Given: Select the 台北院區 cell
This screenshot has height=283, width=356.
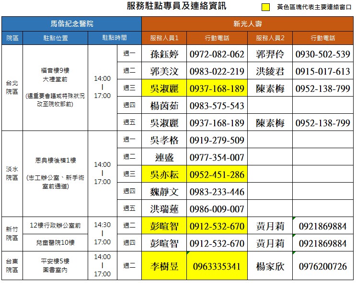Looking at the screenshot, I should 12,87.
